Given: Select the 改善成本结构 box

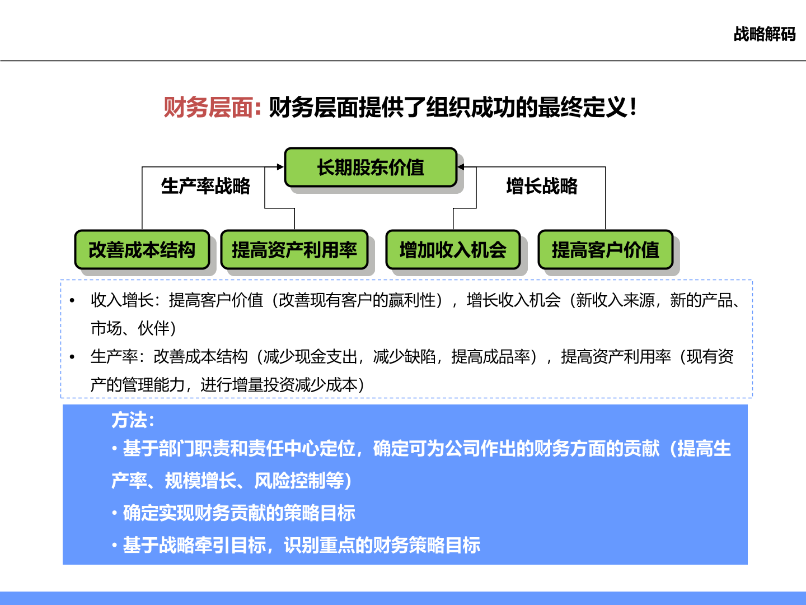Looking at the screenshot, I should click(142, 249).
